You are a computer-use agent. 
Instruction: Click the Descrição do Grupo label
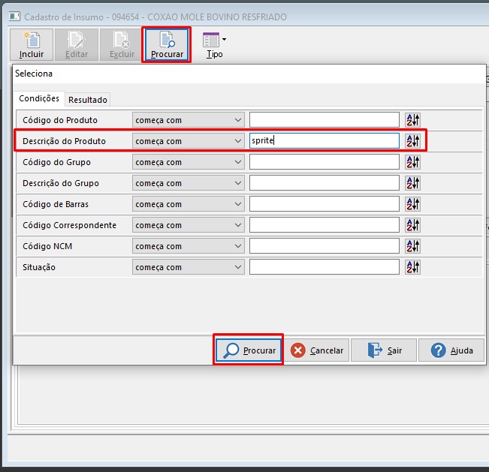coord(61,183)
